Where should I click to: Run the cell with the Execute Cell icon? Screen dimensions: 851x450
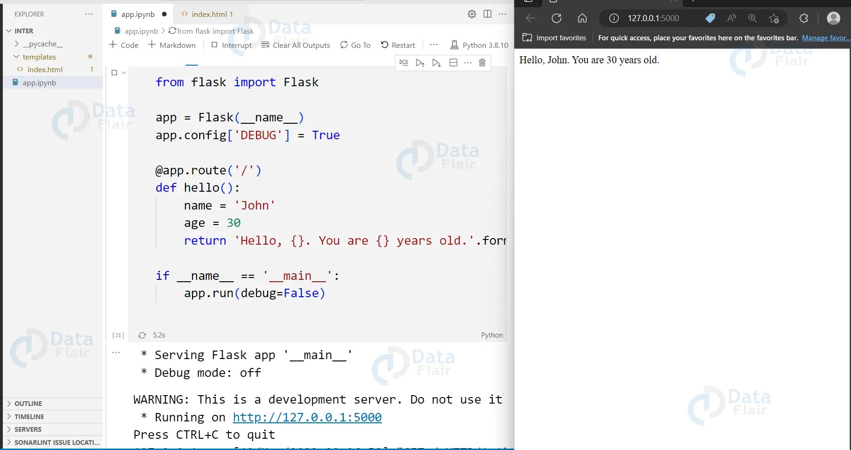(x=404, y=63)
